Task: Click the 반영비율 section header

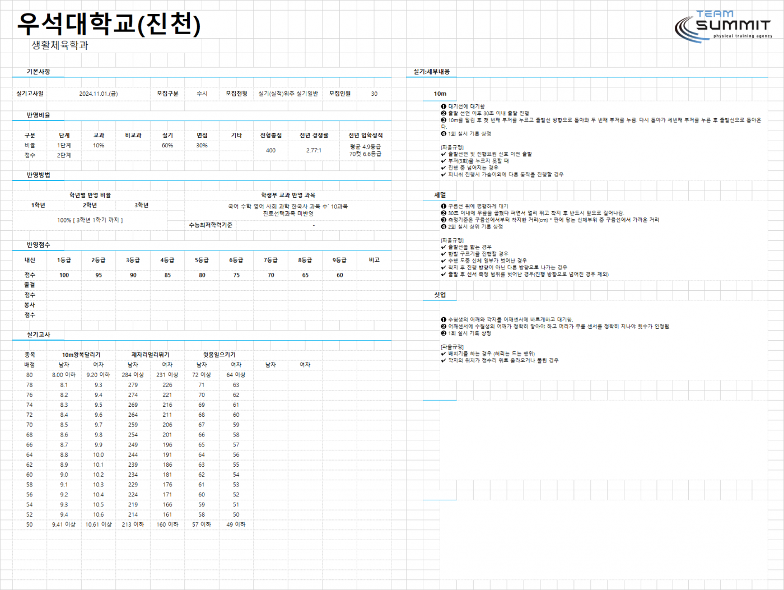Action: click(x=38, y=115)
